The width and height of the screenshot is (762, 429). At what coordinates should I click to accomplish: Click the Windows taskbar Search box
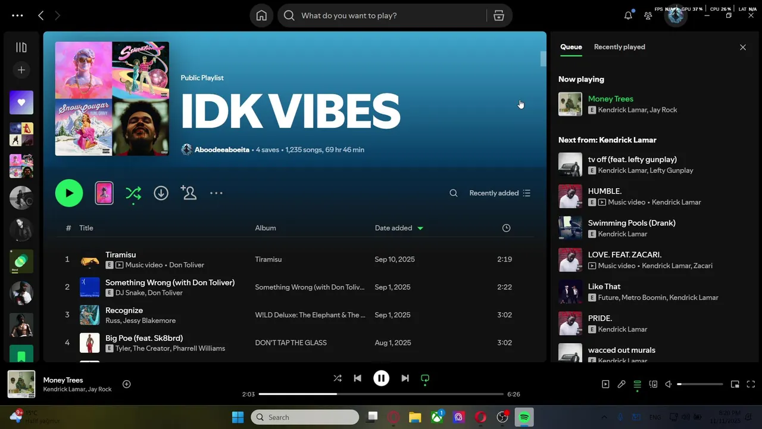305,417
